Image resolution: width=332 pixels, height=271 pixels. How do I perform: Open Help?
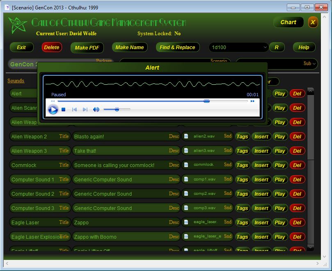click(x=304, y=47)
